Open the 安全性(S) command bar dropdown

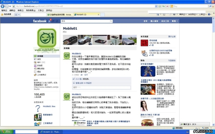tap(192, 14)
